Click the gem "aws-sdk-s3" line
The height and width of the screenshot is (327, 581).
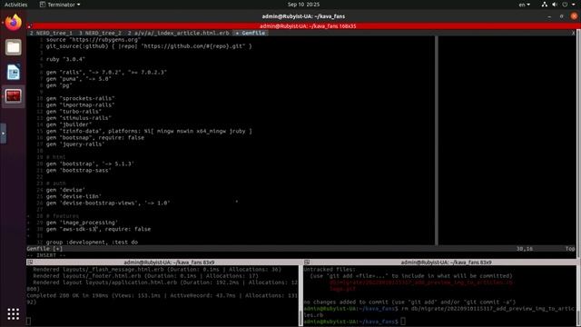coord(99,230)
